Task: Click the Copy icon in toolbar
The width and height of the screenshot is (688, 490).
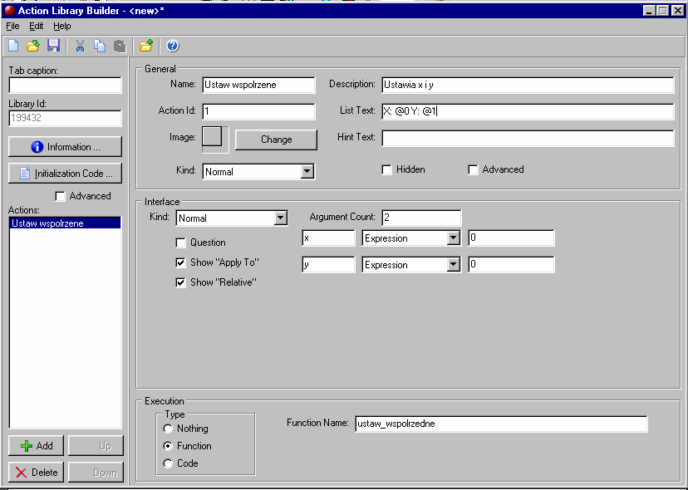Action: click(100, 46)
